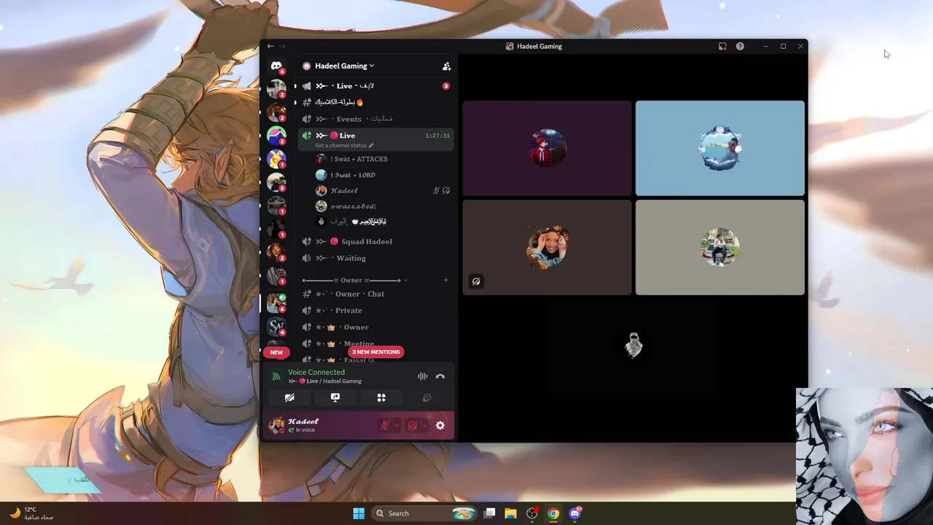
Task: Join the Events voice channel
Action: click(375, 119)
